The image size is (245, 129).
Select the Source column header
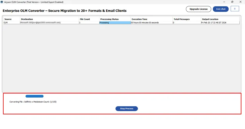(x=8, y=19)
